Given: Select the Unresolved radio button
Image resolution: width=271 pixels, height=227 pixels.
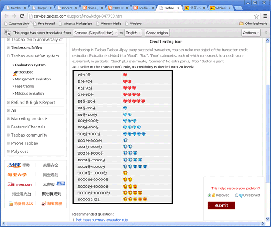Looking at the screenshot, I should click(x=237, y=195).
